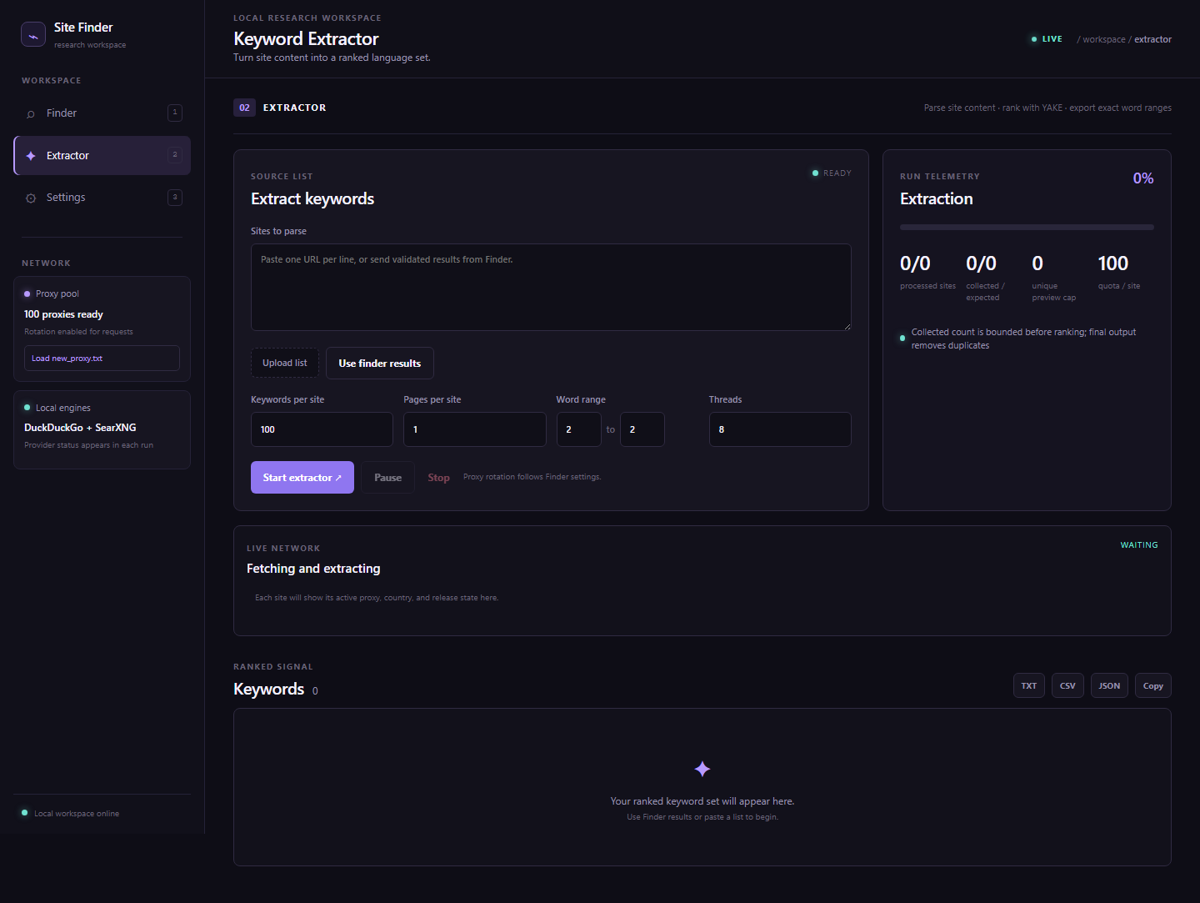The height and width of the screenshot is (903, 1200).
Task: Click the Upload list button
Action: [x=285, y=363]
